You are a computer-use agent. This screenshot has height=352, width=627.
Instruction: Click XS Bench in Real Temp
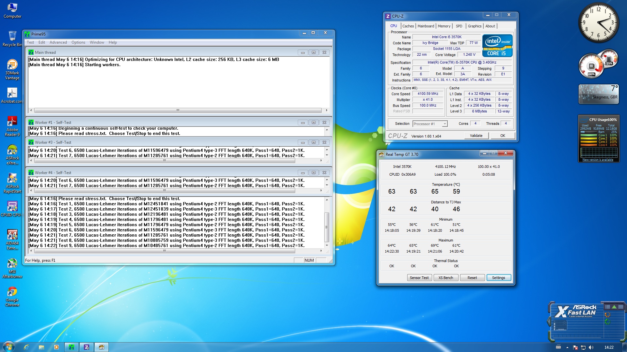pyautogui.click(x=446, y=278)
